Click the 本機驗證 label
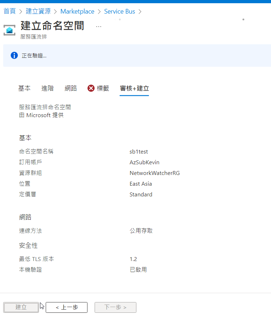Screen dimensions: 271x316 pyautogui.click(x=30, y=270)
